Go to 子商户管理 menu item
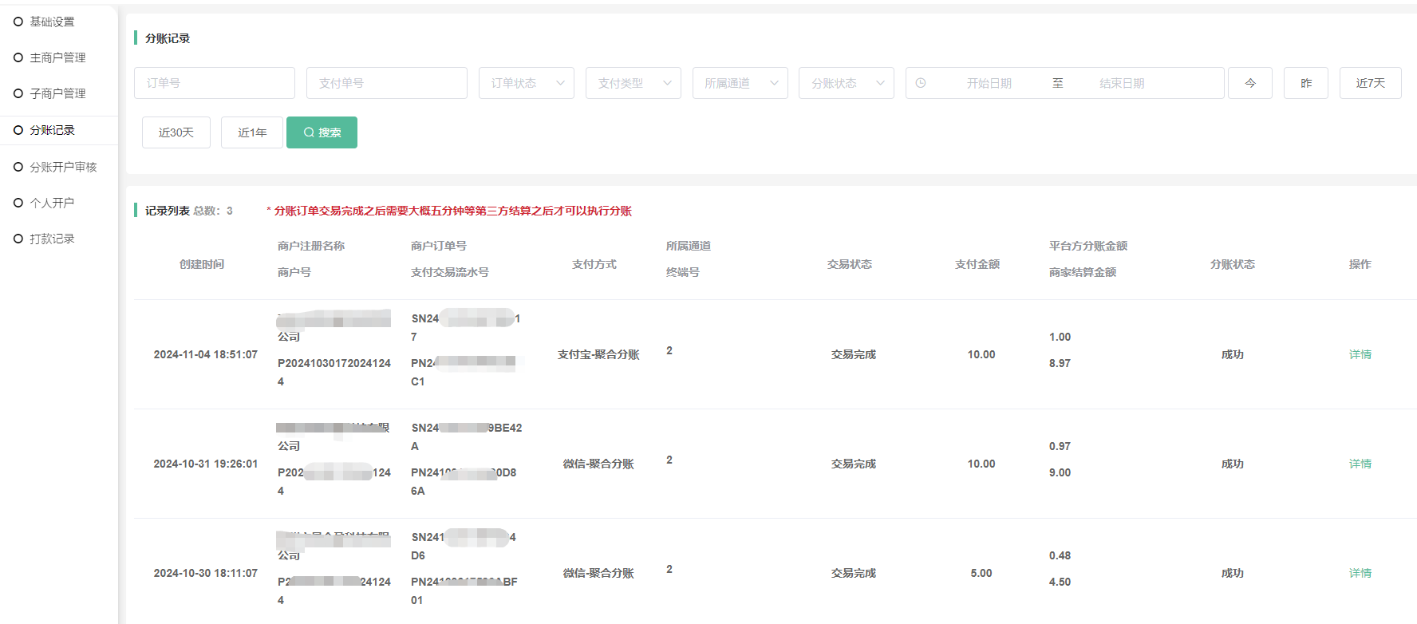 [57, 93]
